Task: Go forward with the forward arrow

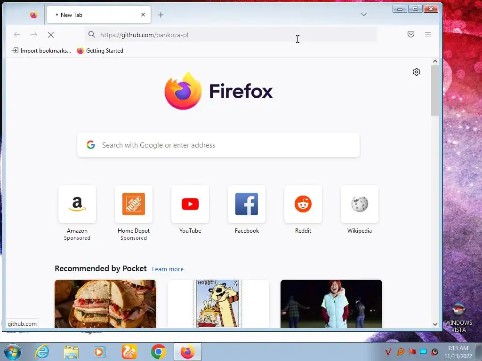Action: tap(34, 35)
